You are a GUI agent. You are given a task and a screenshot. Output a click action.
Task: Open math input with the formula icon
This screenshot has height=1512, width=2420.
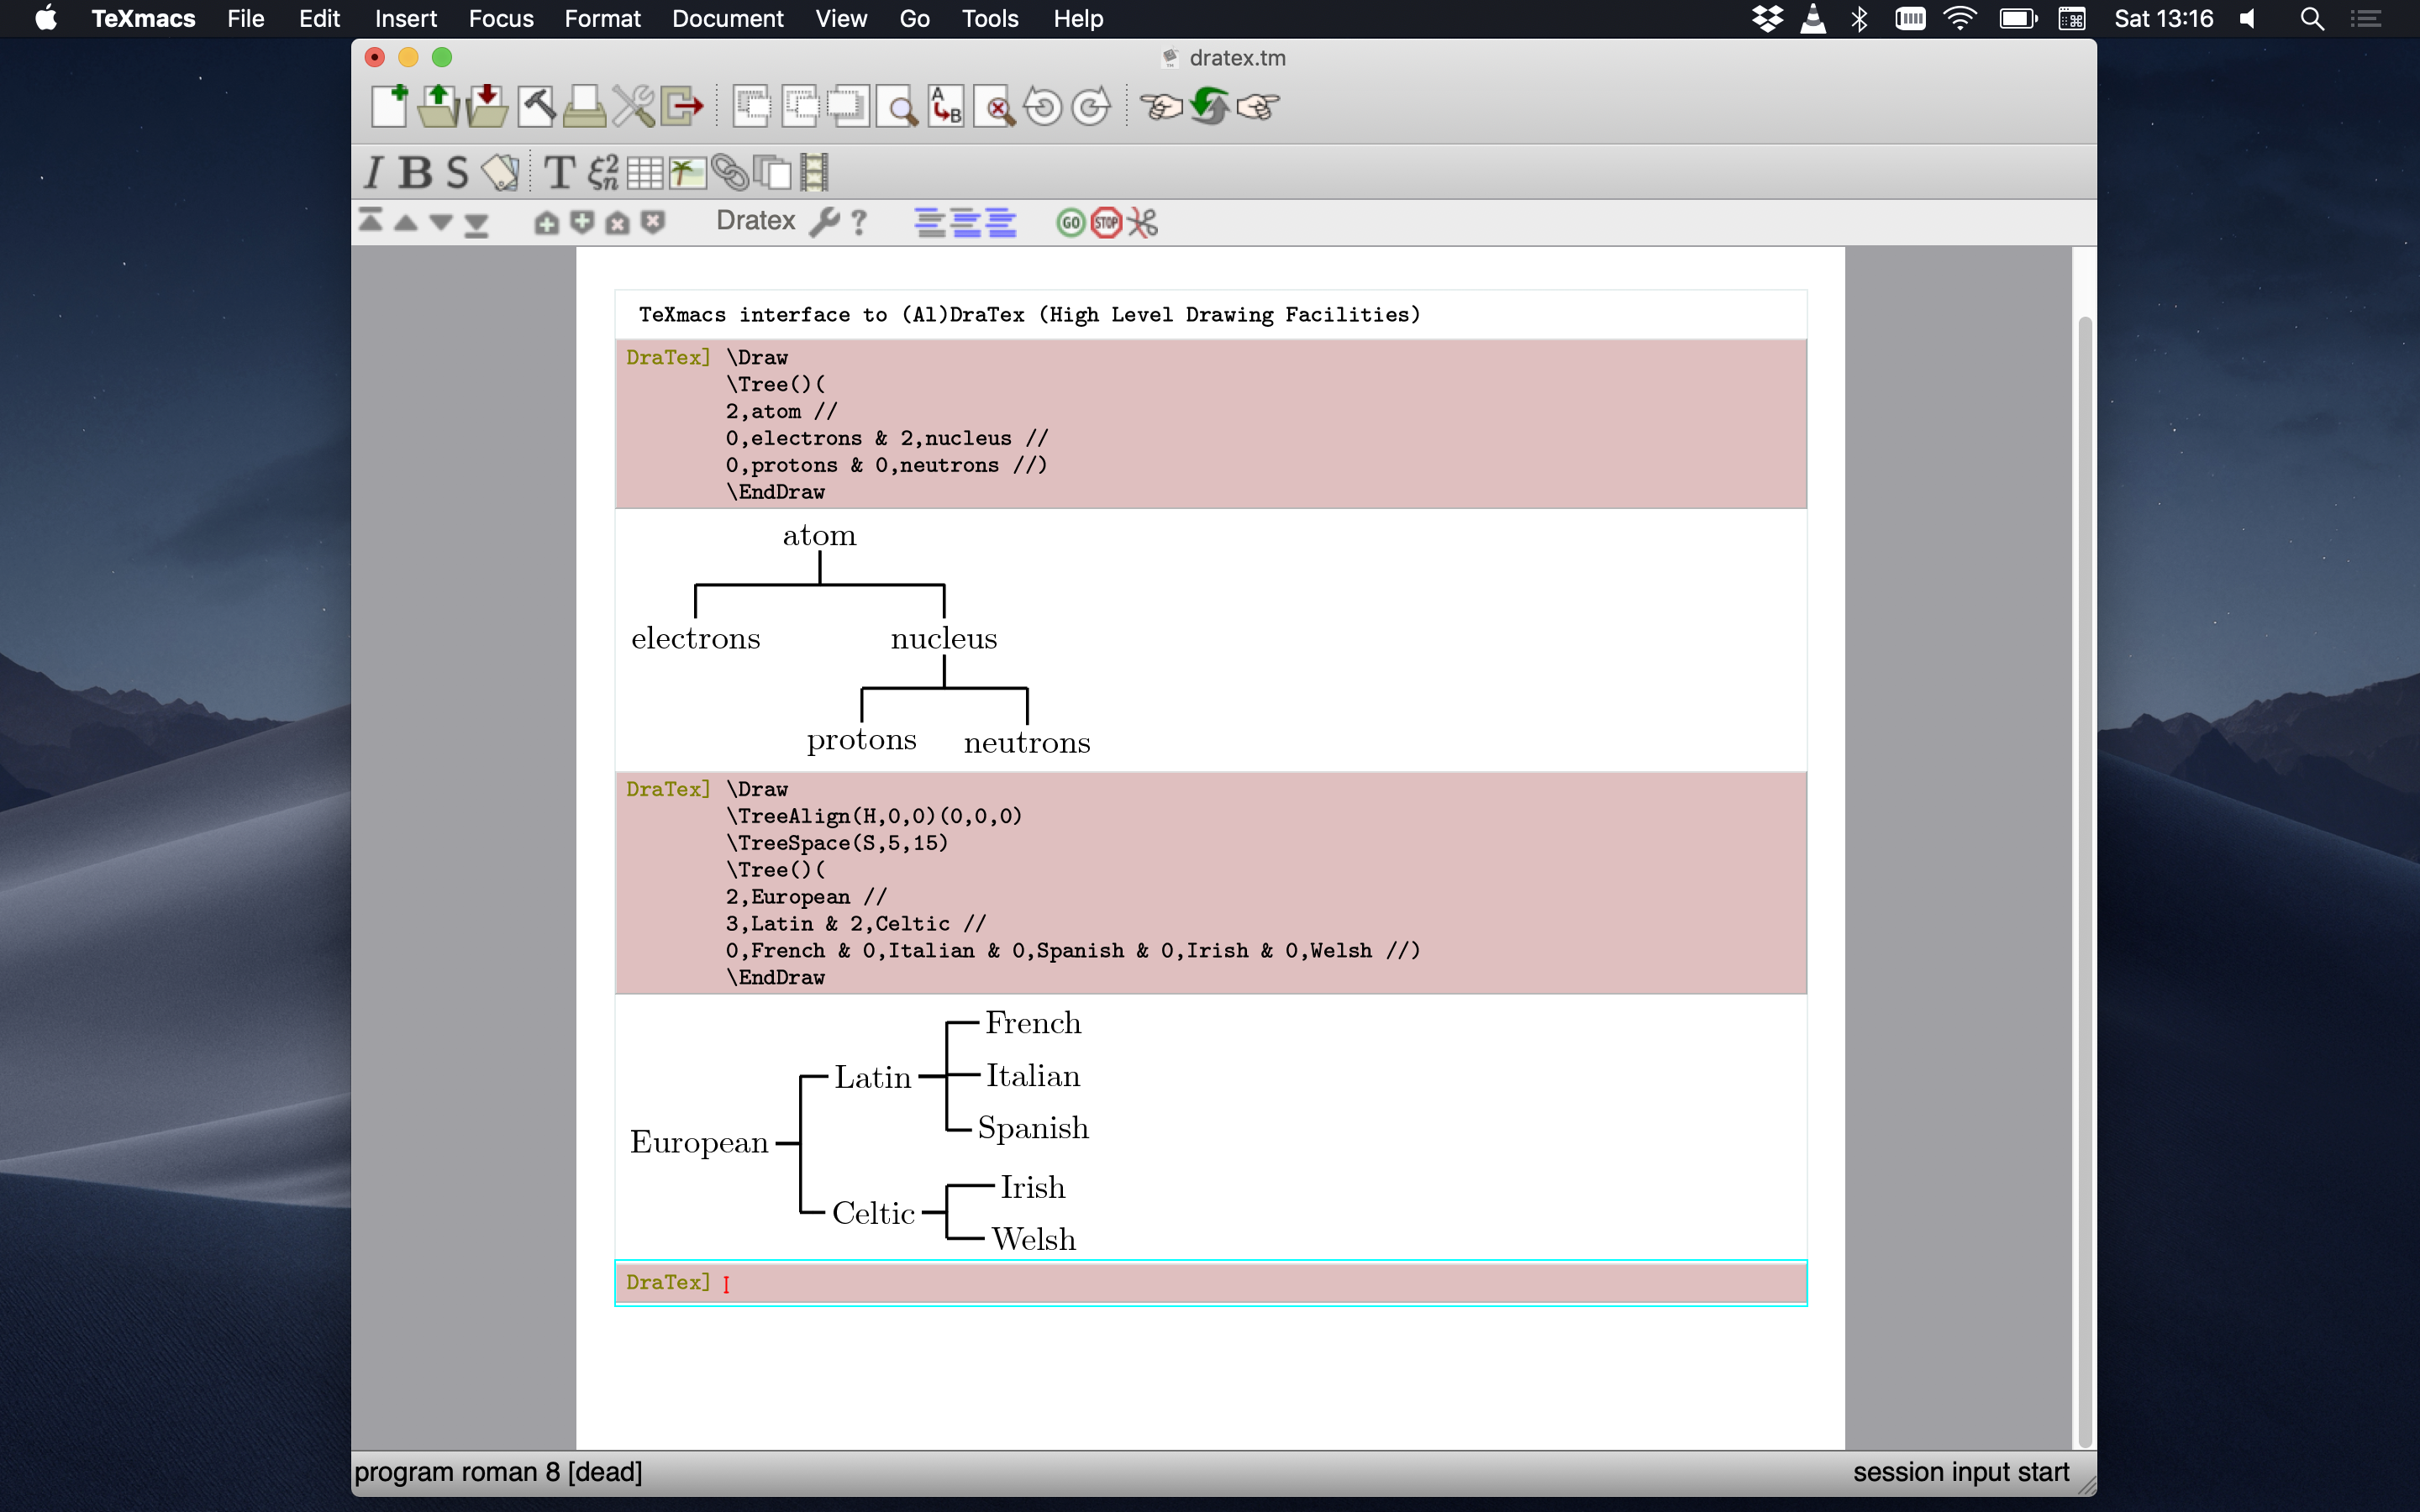point(601,172)
